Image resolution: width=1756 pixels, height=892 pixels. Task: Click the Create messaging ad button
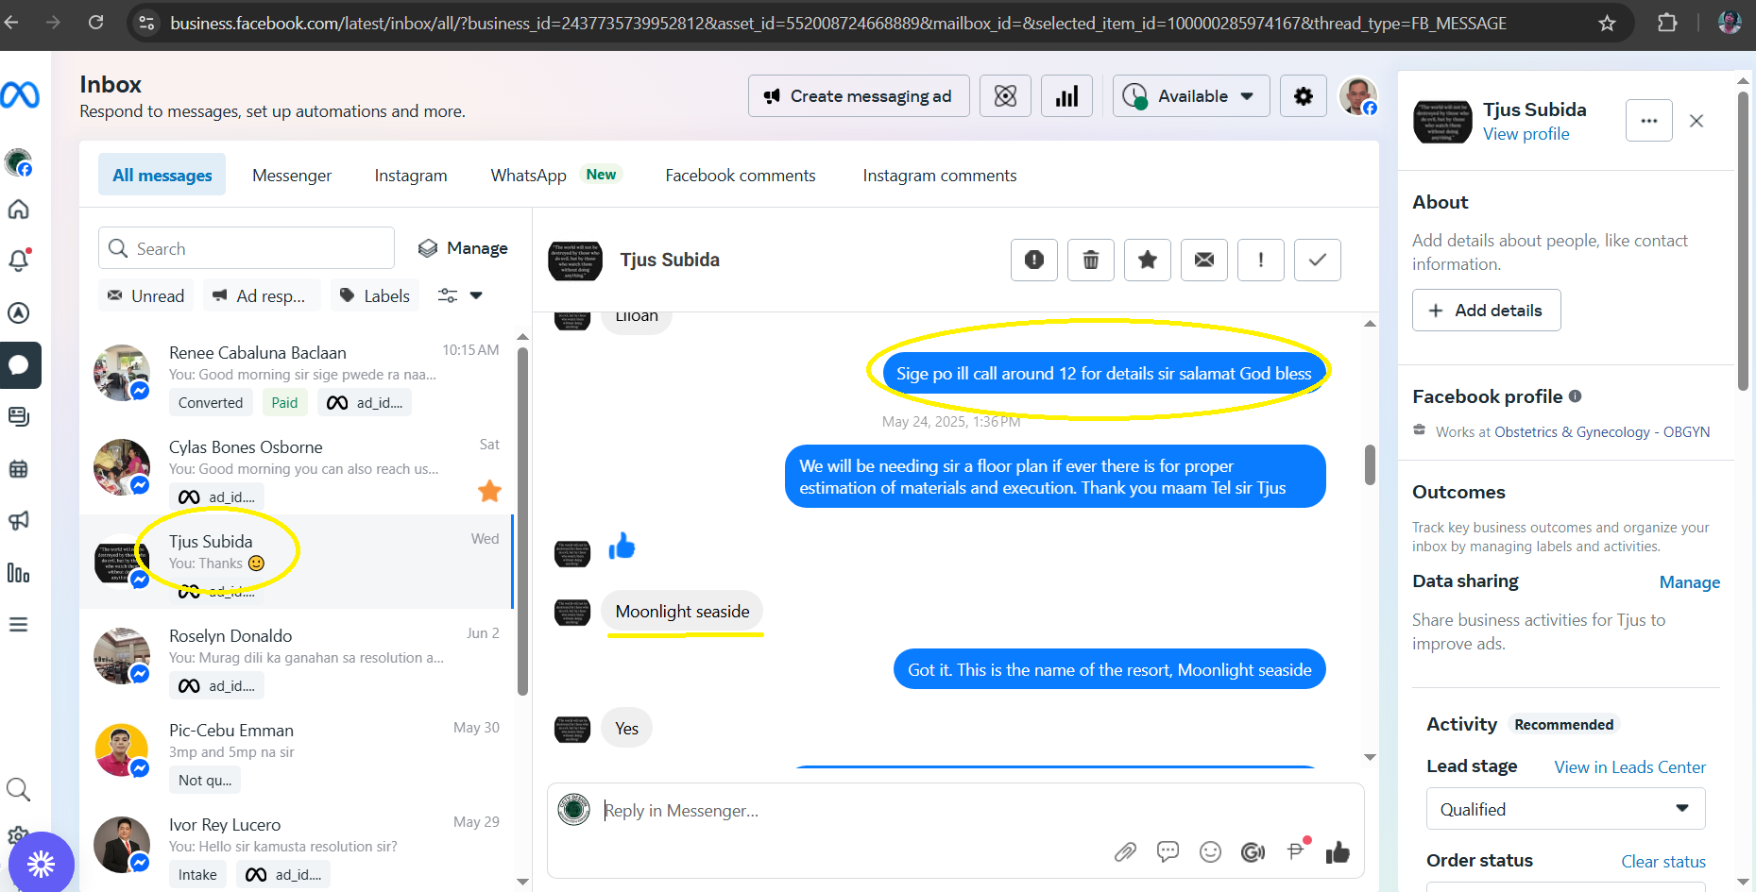click(x=859, y=96)
